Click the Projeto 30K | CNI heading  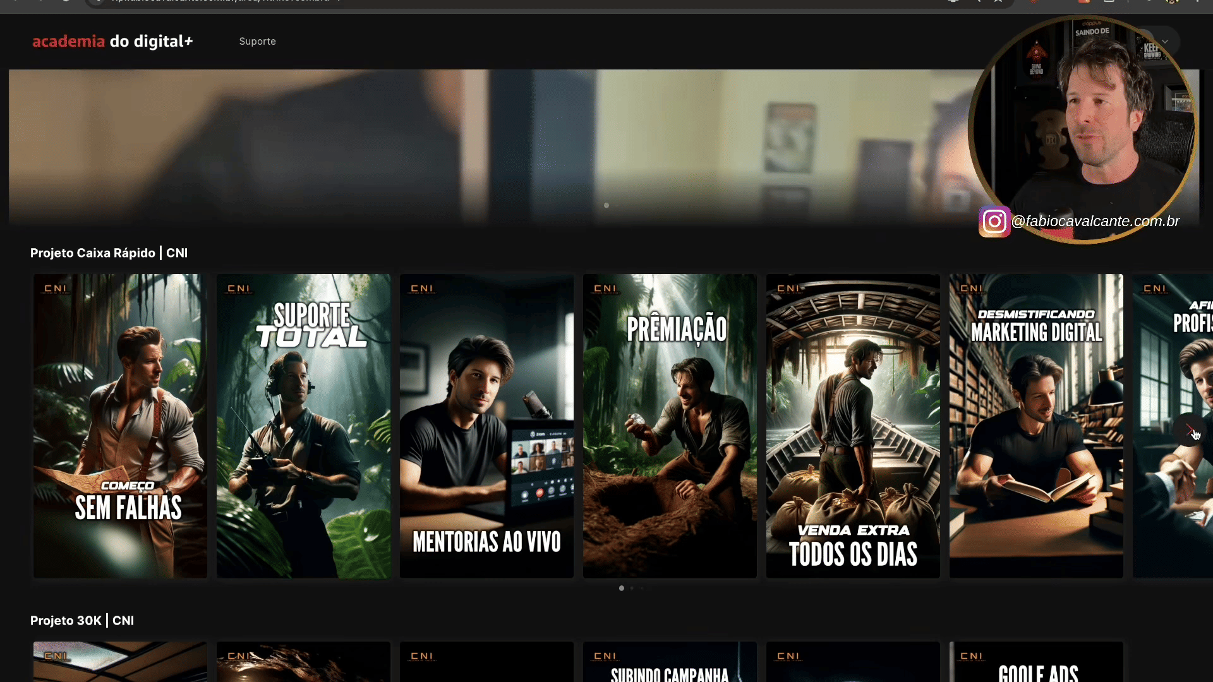coord(82,621)
